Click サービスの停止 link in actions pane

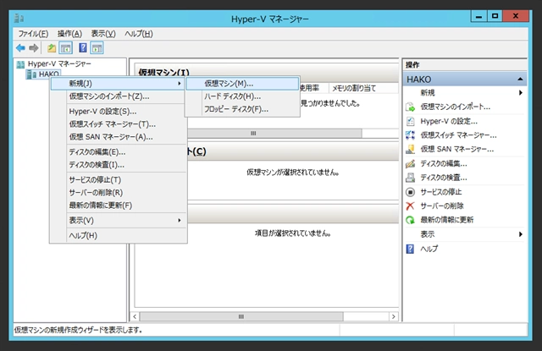[x=440, y=192]
